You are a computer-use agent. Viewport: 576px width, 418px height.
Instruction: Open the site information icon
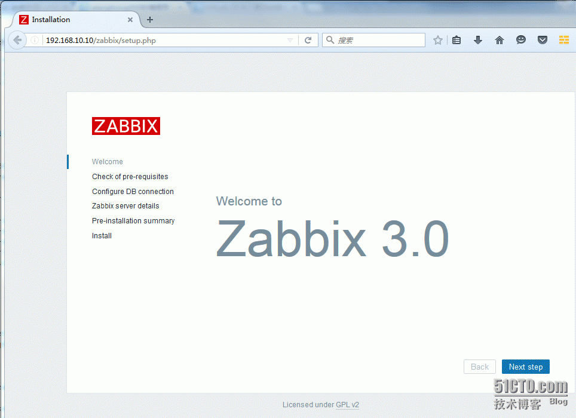tap(35, 40)
